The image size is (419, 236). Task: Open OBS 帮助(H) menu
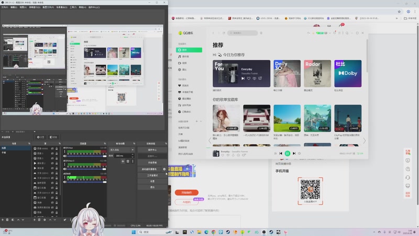click(x=82, y=7)
